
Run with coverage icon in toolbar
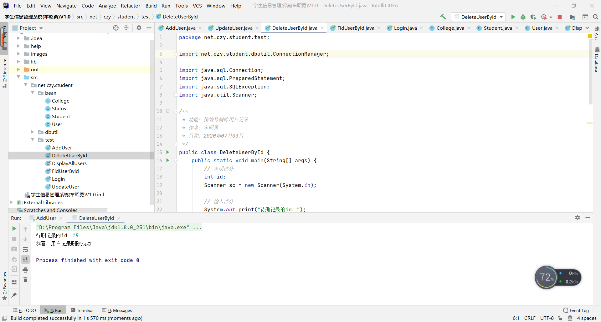point(533,17)
